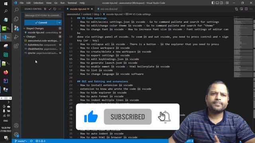Click awesometut in the breadcrumb

[x=73, y=14]
